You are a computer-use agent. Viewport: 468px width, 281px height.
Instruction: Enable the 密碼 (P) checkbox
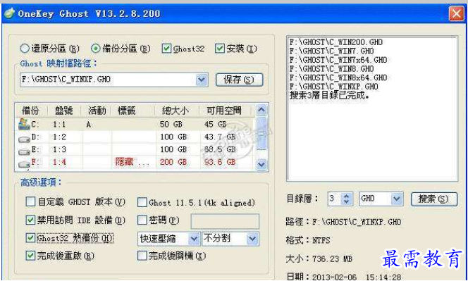tap(142, 220)
